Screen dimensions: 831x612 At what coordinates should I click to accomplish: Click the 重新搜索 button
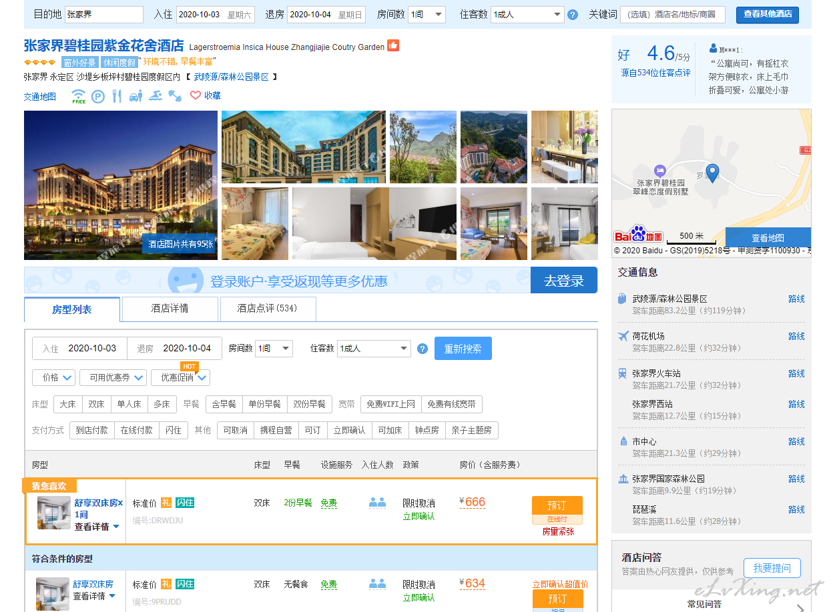tap(463, 348)
